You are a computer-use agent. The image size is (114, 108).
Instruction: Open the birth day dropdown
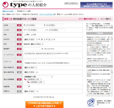(x=50, y=40)
